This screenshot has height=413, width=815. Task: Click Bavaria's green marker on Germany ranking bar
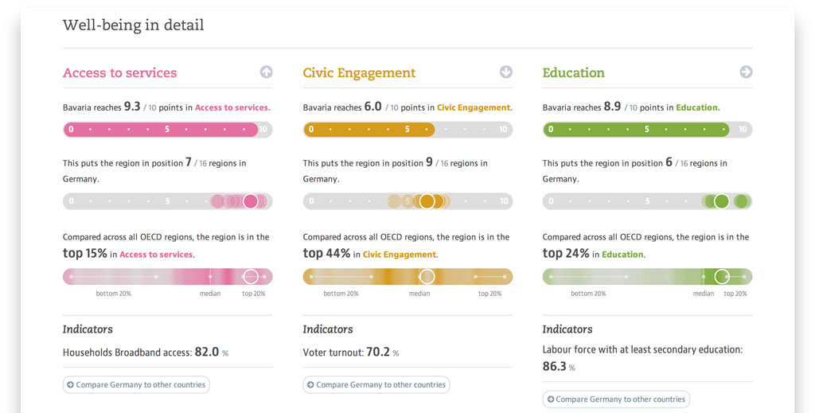click(x=721, y=201)
